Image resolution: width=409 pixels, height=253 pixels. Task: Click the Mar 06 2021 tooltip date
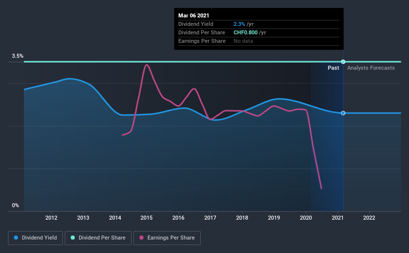point(194,15)
